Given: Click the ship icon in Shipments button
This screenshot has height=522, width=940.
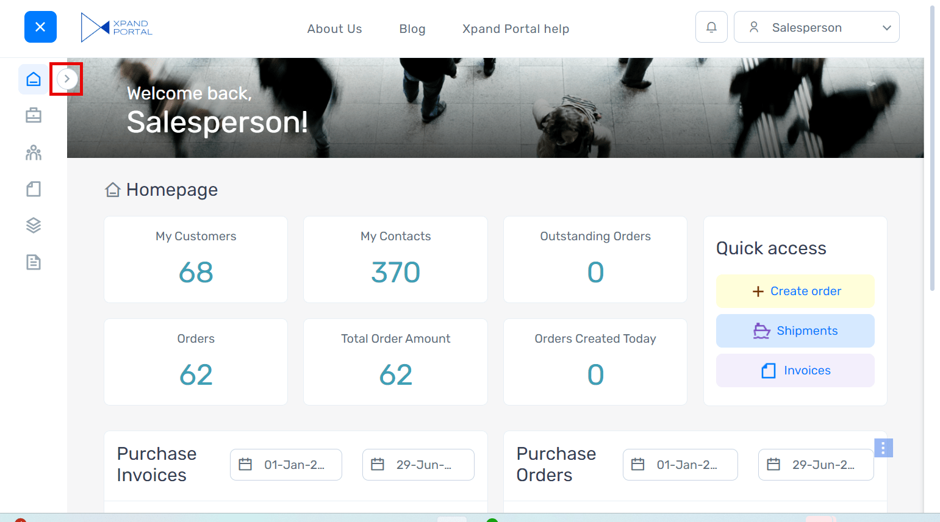Looking at the screenshot, I should (762, 331).
